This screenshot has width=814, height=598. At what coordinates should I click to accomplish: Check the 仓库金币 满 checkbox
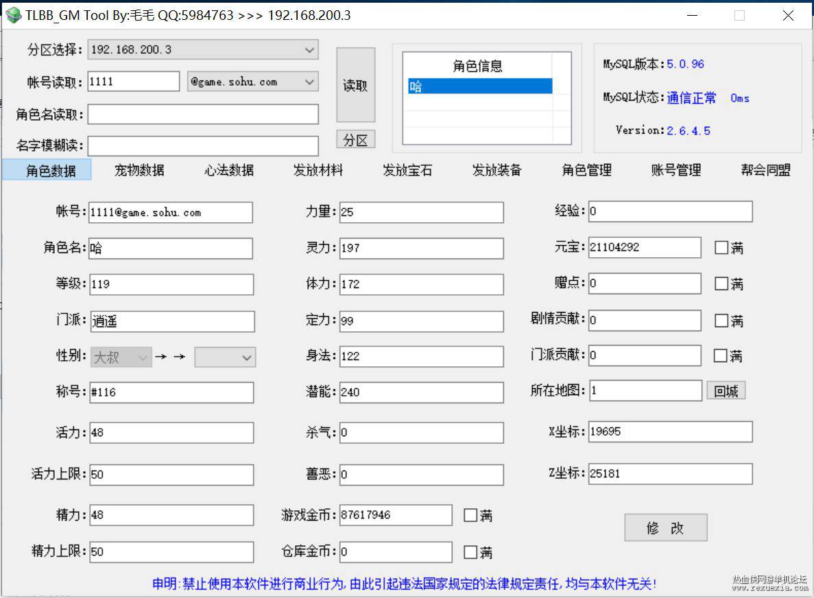pyautogui.click(x=470, y=552)
